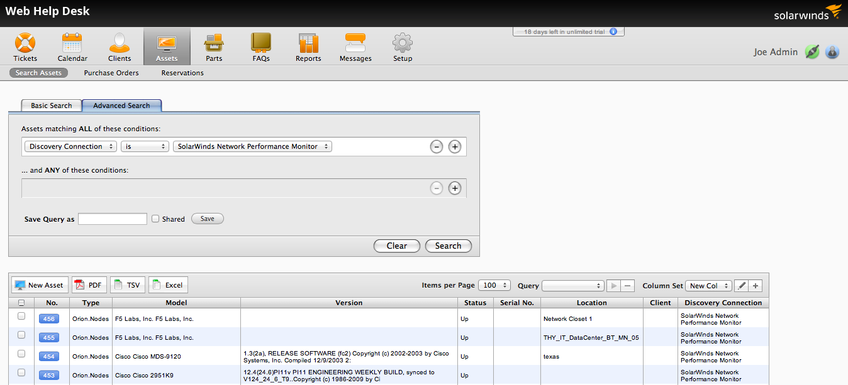Open the Reports module

[308, 48]
